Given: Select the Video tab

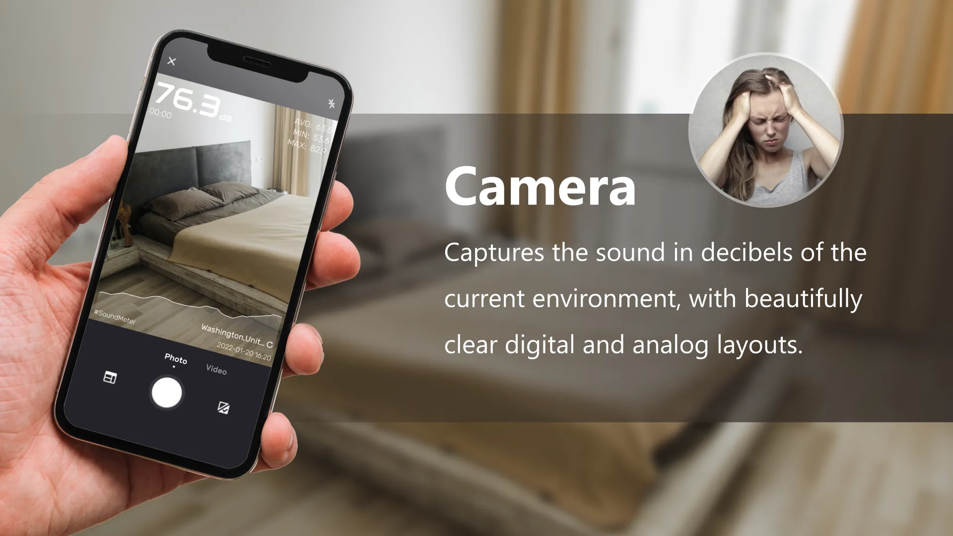Looking at the screenshot, I should point(216,368).
